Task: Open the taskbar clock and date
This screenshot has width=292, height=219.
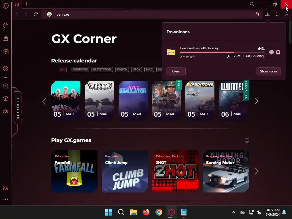Action: [x=272, y=212]
